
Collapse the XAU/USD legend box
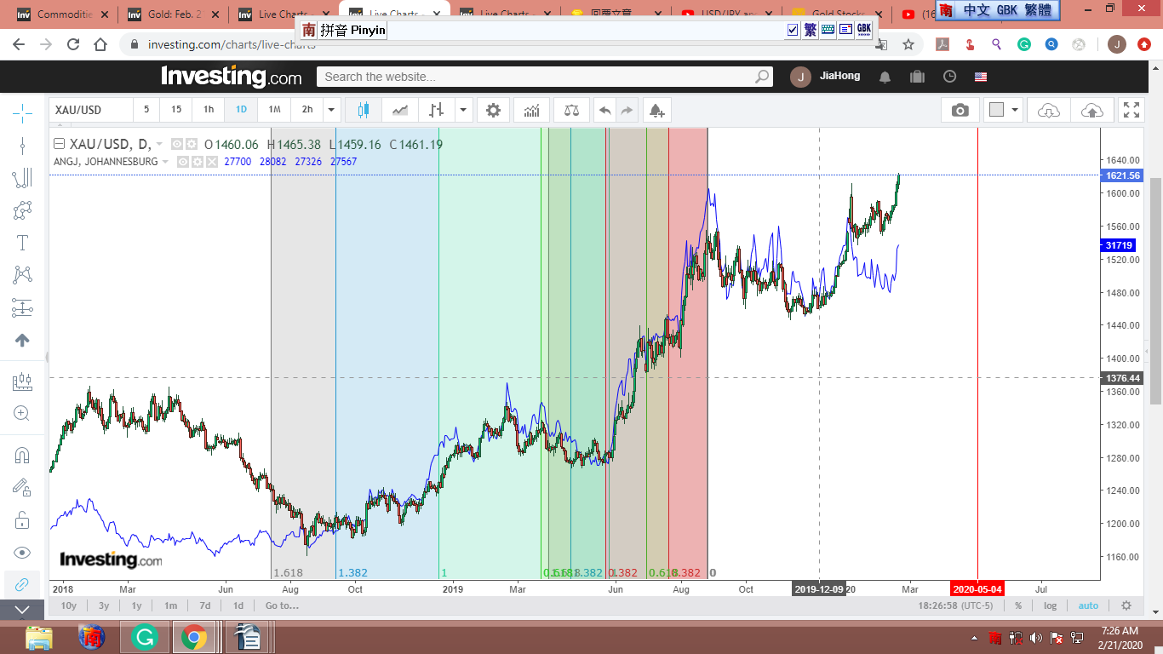tap(59, 144)
